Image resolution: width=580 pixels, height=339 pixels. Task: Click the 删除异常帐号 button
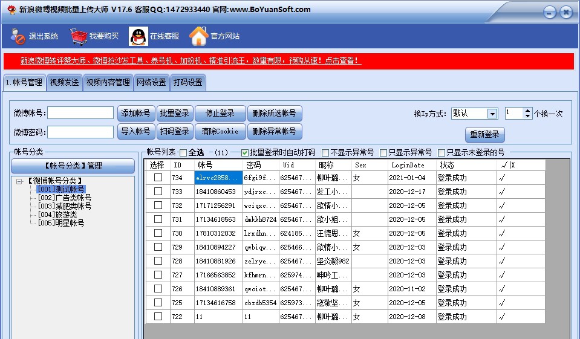click(274, 131)
